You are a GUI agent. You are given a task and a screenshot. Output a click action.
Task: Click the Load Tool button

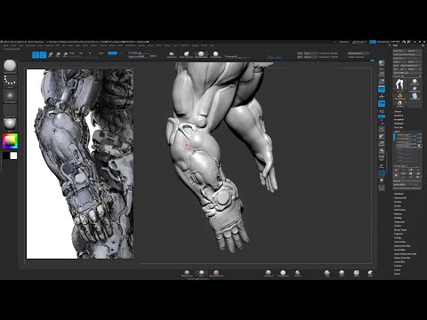pos(399,51)
